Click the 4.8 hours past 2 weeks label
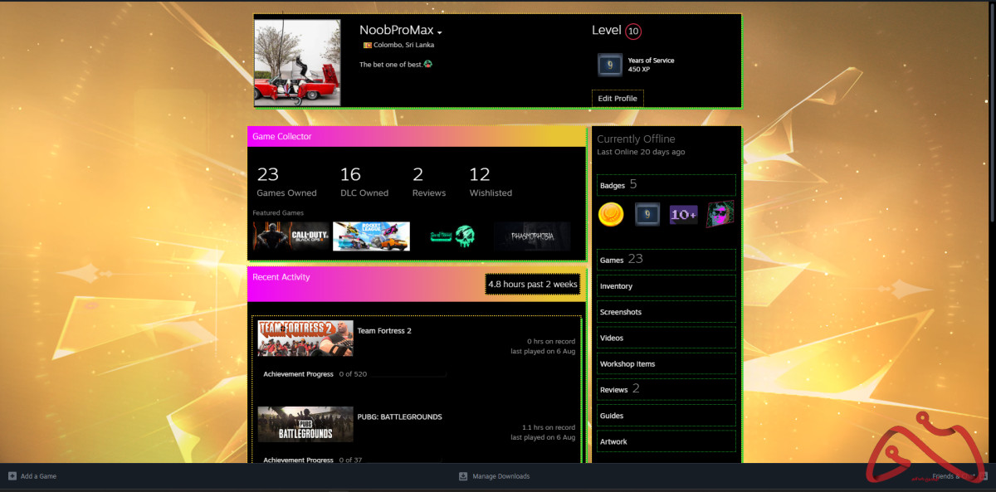The image size is (996, 492). [533, 285]
